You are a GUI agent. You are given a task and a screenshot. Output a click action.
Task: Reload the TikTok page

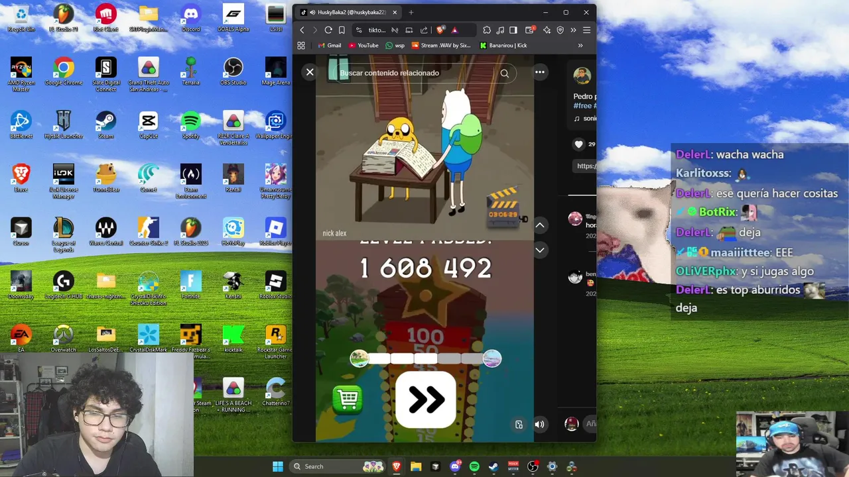(328, 30)
